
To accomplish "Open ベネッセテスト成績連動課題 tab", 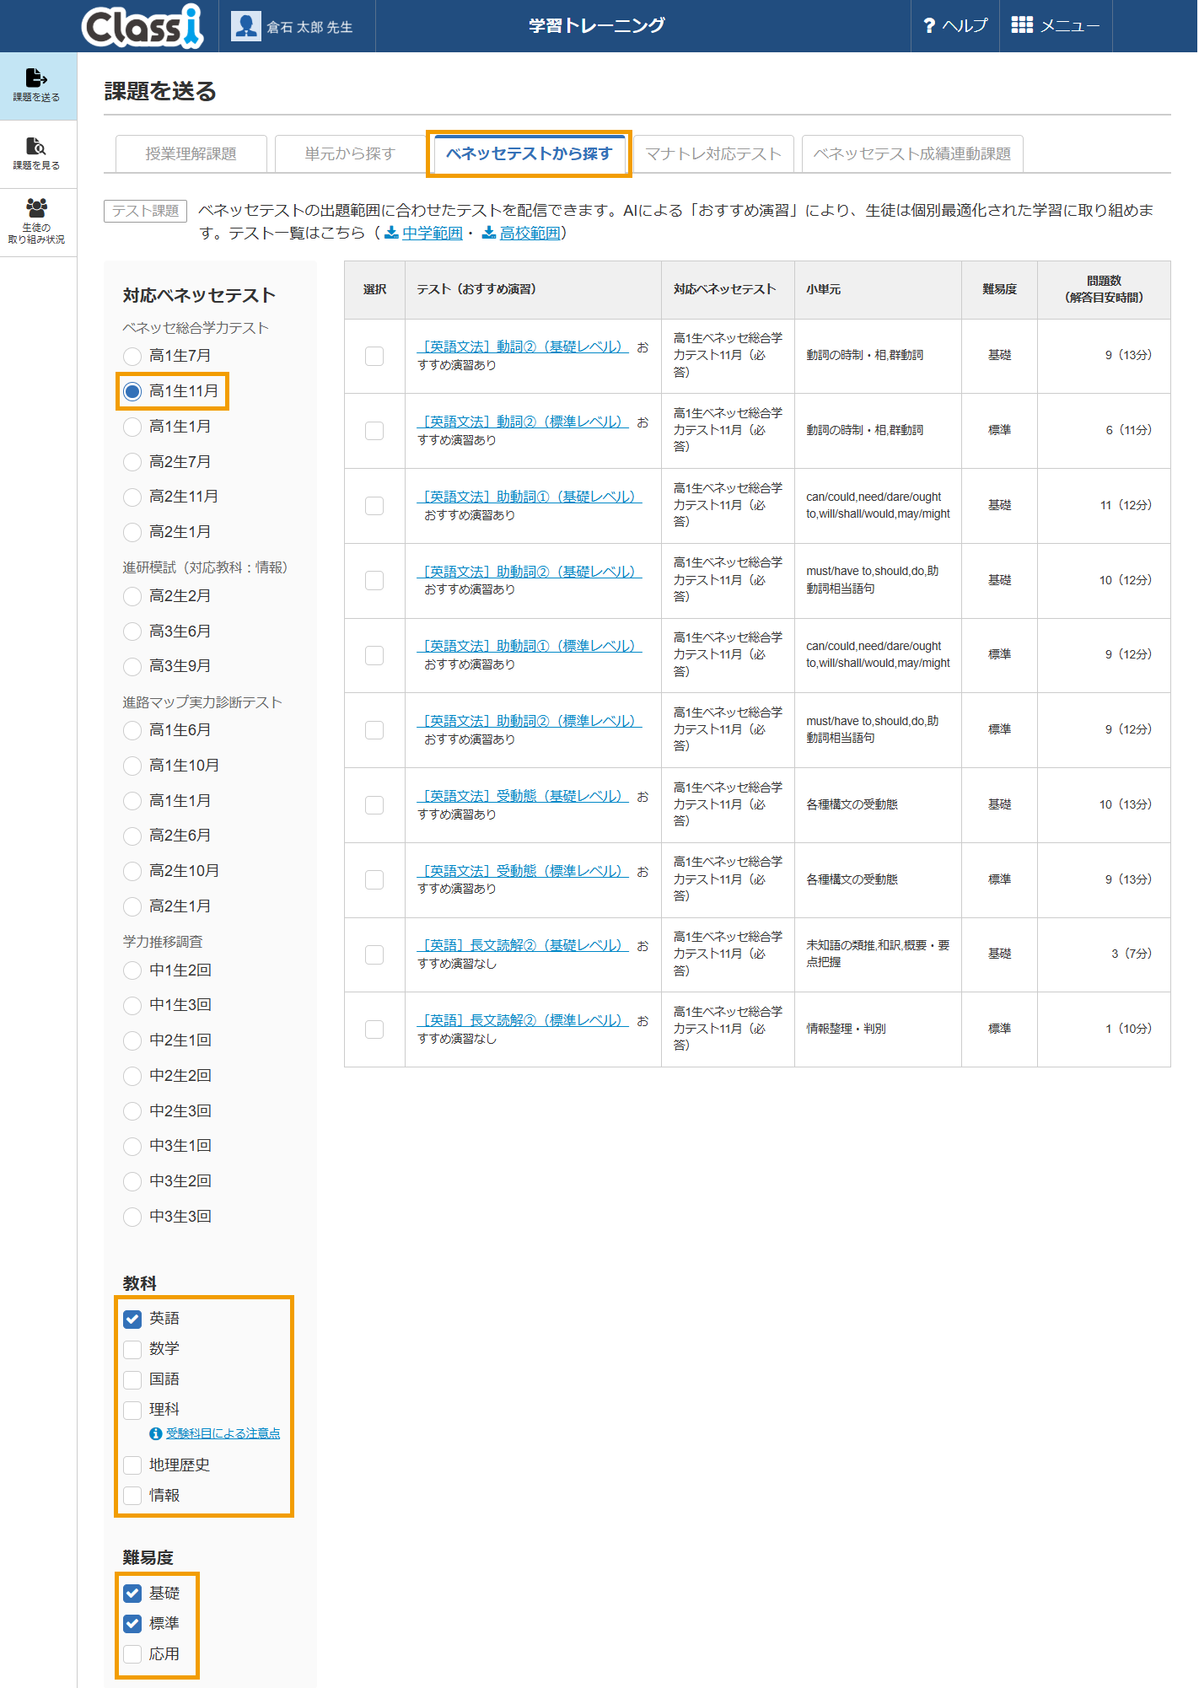I will [x=912, y=153].
